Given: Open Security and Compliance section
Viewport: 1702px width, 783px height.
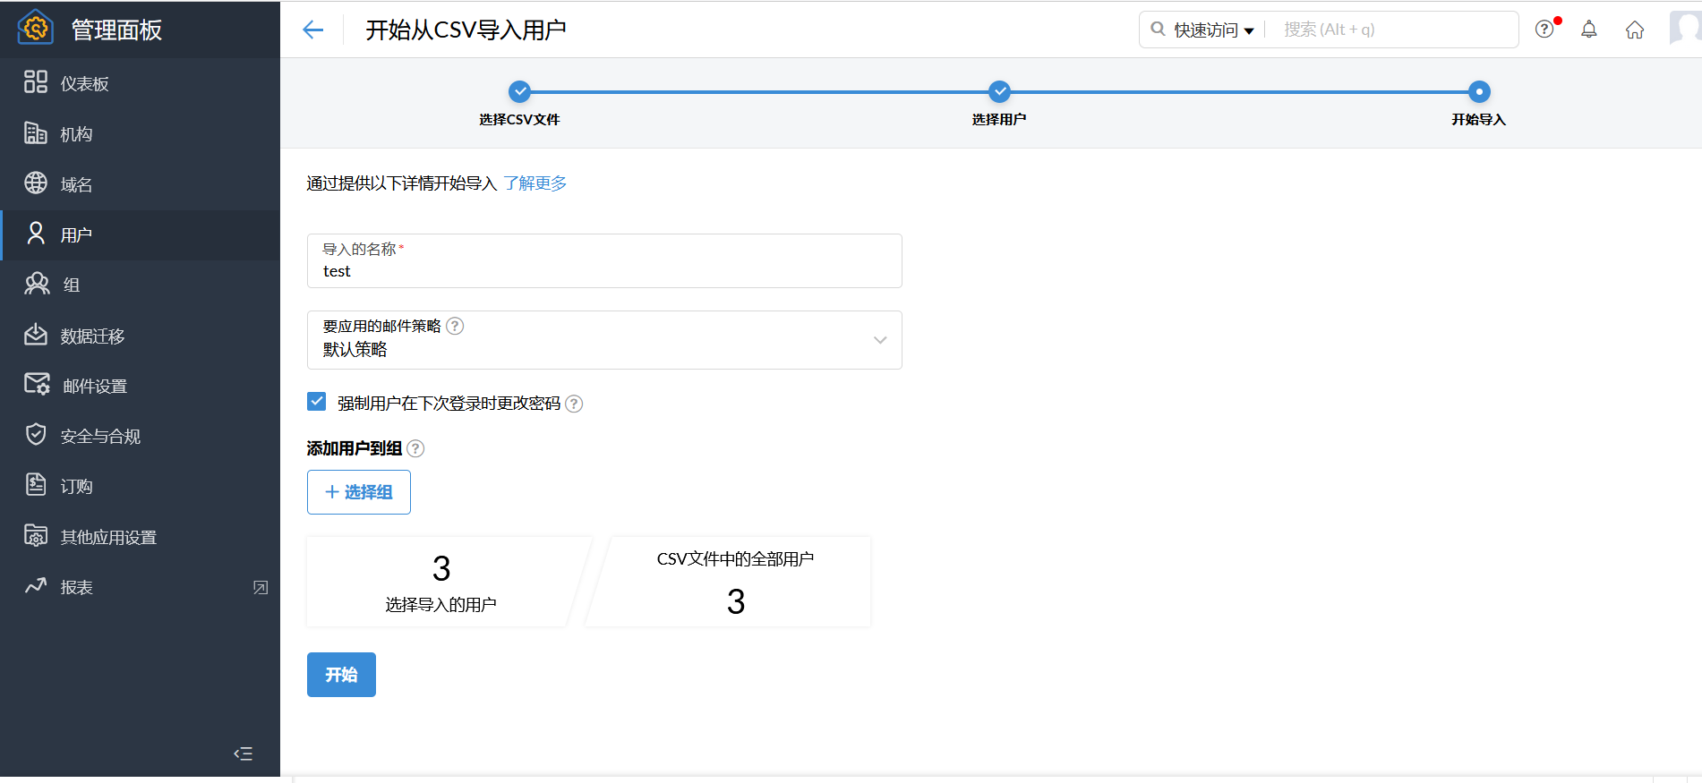Looking at the screenshot, I should tap(99, 436).
